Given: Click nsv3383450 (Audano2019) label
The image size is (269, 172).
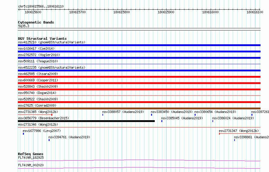Looking at the screenshot, I should (x=172, y=112).
